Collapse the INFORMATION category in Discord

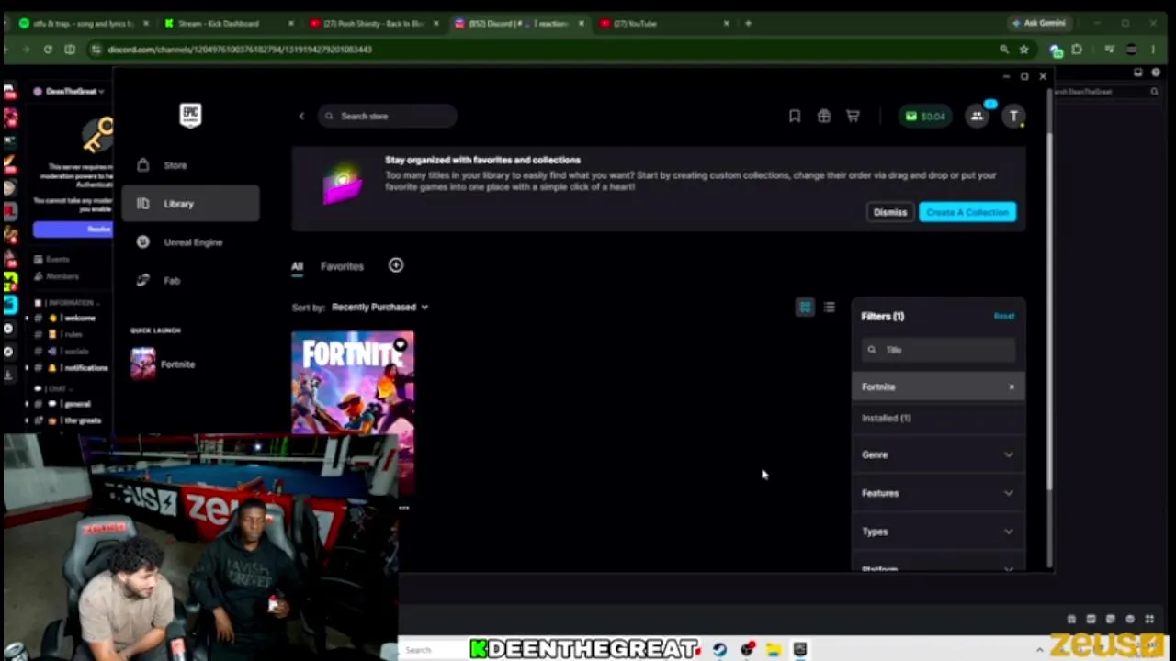pos(68,303)
